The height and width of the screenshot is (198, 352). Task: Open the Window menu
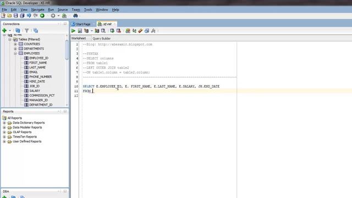pyautogui.click(x=102, y=10)
